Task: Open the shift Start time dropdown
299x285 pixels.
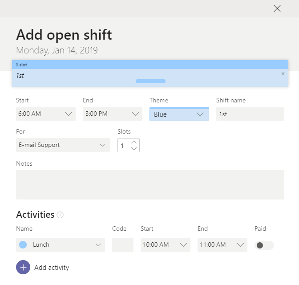Action: [x=46, y=114]
